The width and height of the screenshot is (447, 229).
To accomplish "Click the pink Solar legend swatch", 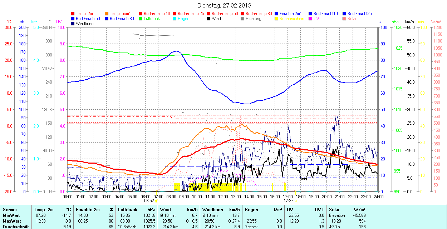I will click(344, 18).
